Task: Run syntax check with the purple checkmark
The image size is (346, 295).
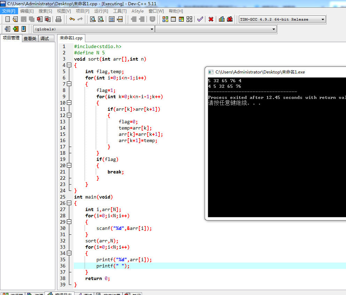Action: (x=200, y=19)
